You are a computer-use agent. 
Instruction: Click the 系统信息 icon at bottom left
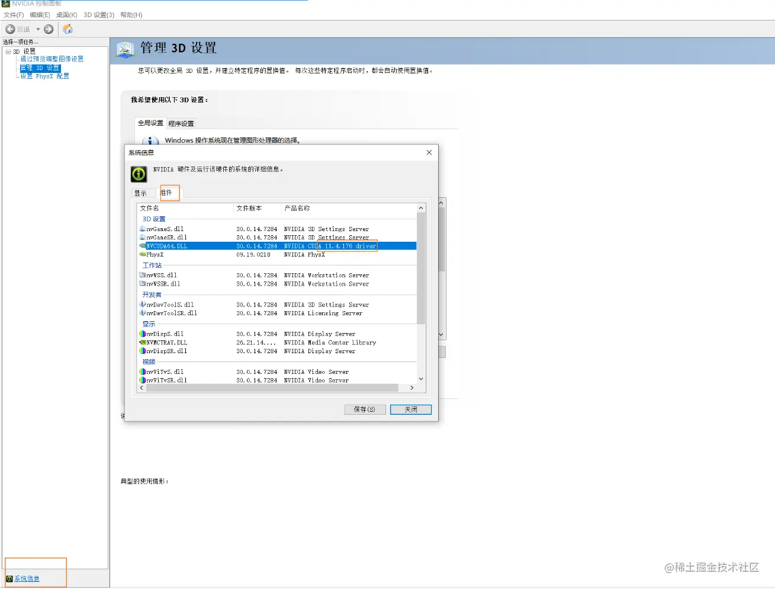(9, 578)
